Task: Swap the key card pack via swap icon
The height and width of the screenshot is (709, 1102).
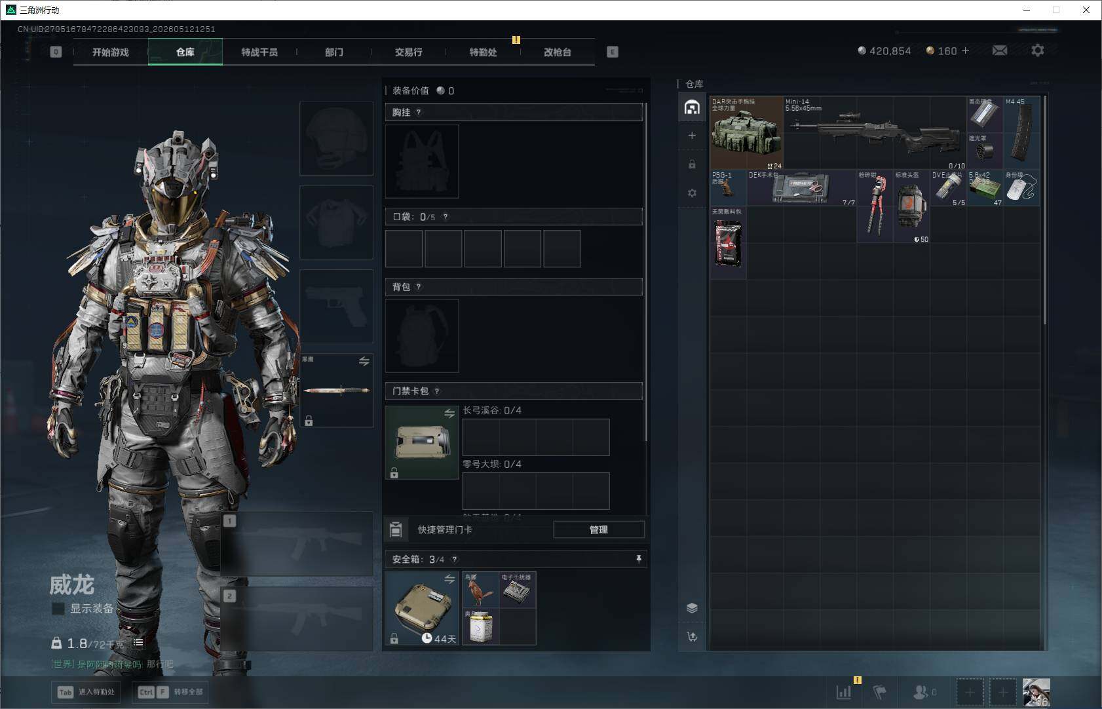Action: point(449,413)
